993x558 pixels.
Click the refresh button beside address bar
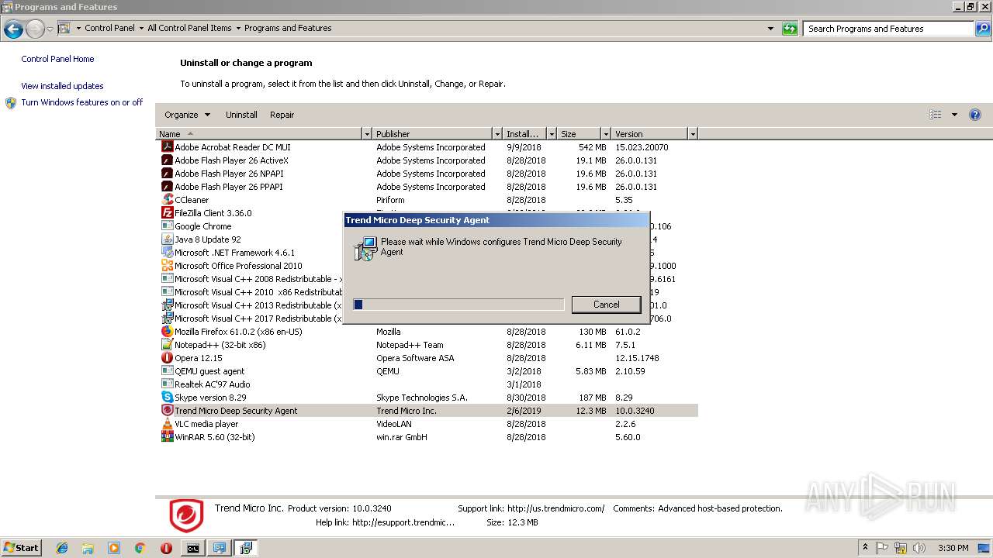790,29
